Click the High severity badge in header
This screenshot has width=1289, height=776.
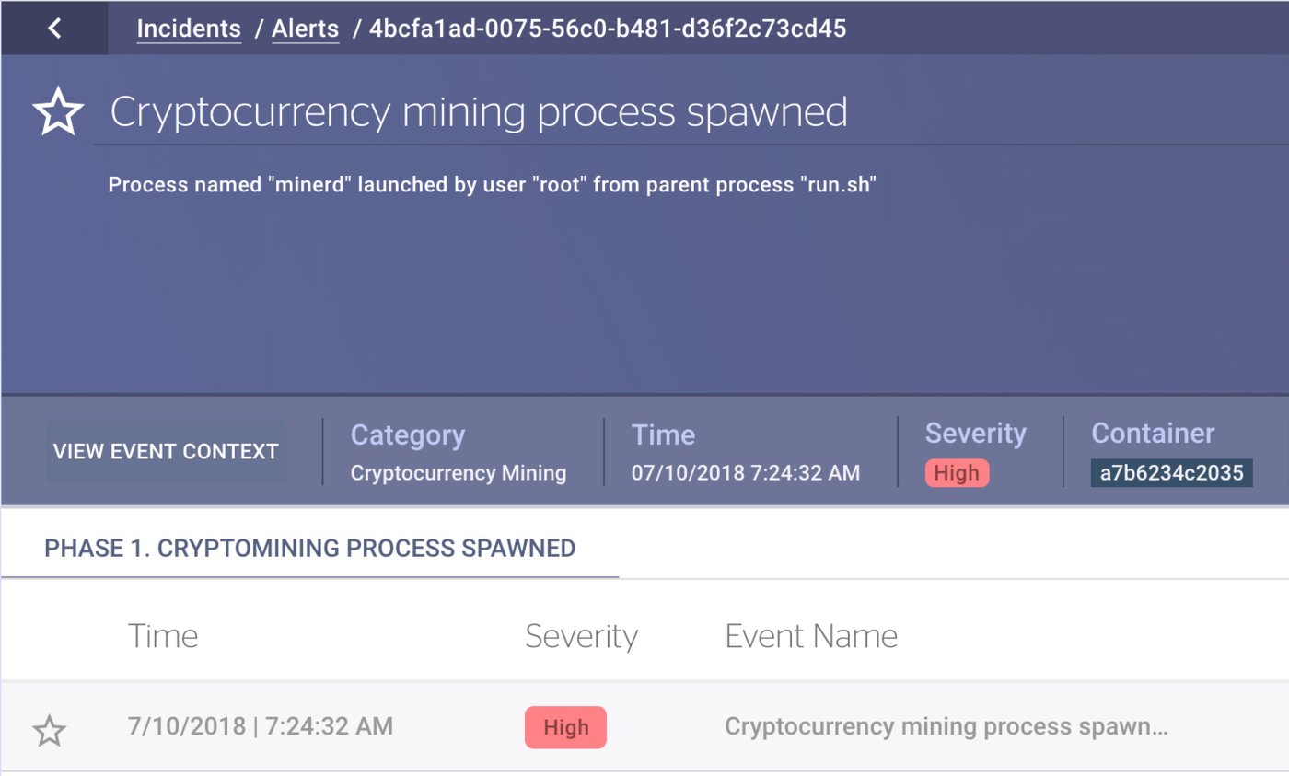[957, 473]
